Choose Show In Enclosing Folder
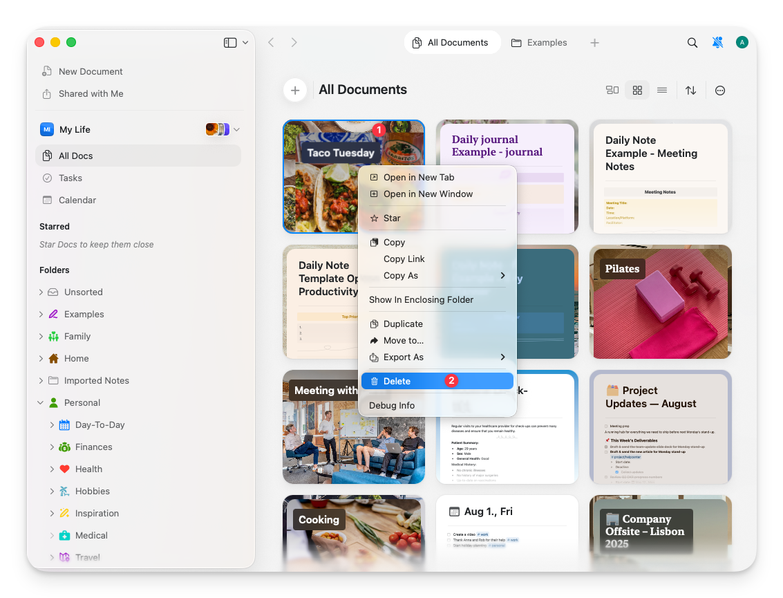 437,300
